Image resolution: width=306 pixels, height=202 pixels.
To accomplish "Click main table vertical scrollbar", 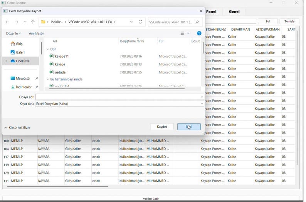I will (x=297, y=97).
